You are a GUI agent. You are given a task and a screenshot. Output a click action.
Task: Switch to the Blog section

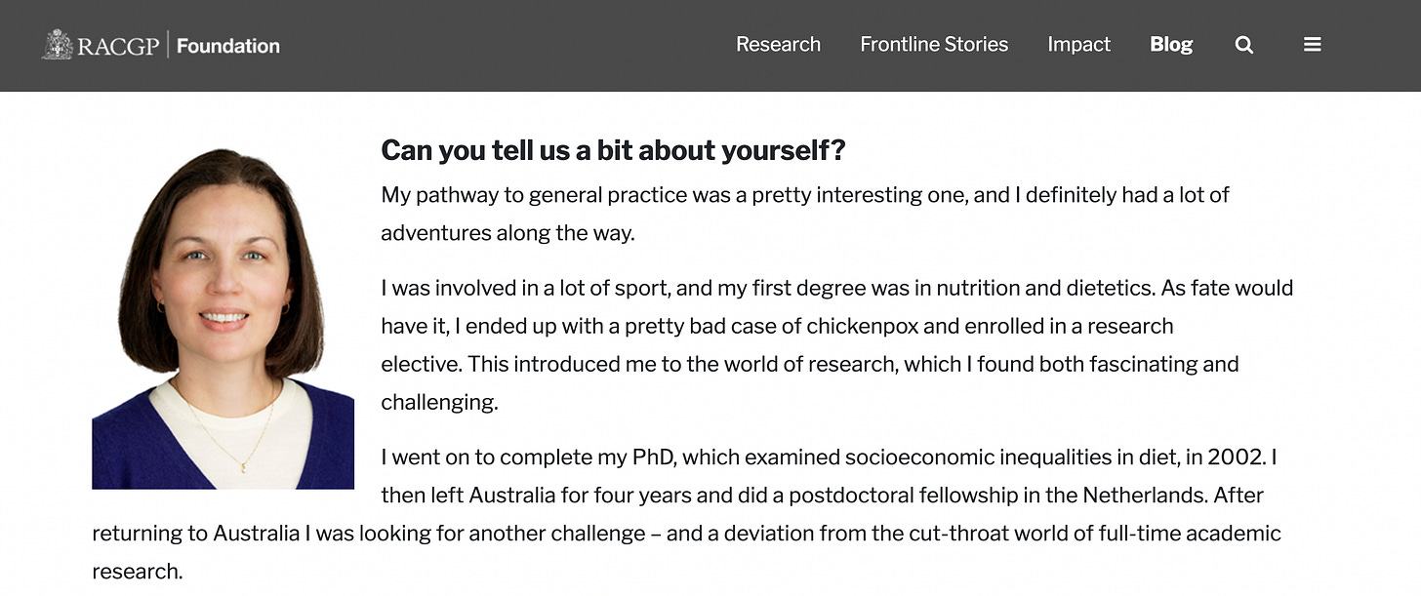(1171, 45)
